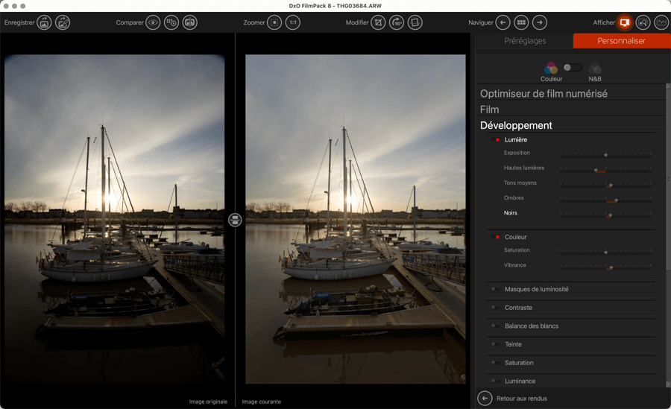
Task: Click the zoom-to-fit icon
Action: coord(274,22)
